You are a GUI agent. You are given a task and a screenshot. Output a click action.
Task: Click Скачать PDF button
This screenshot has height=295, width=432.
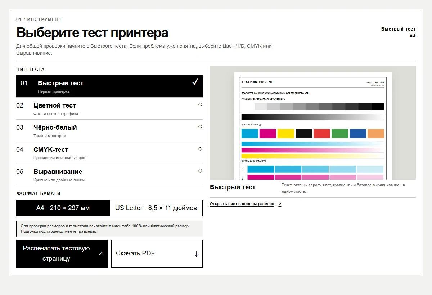tap(157, 254)
